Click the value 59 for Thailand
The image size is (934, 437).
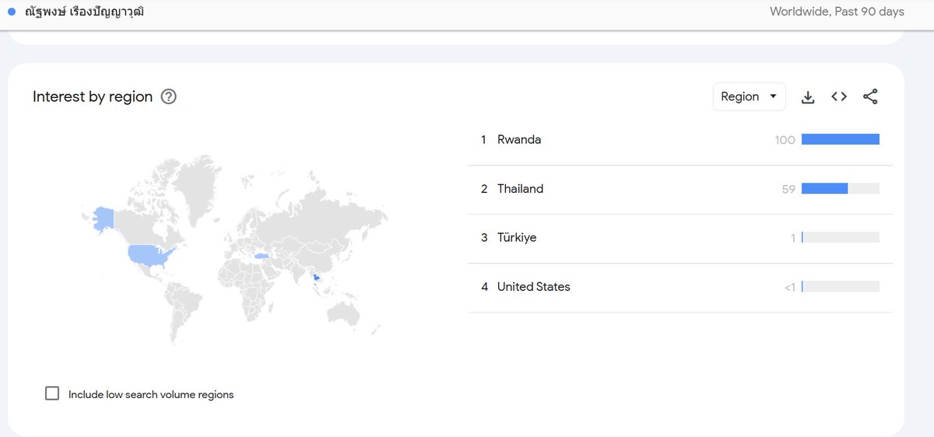click(x=788, y=189)
